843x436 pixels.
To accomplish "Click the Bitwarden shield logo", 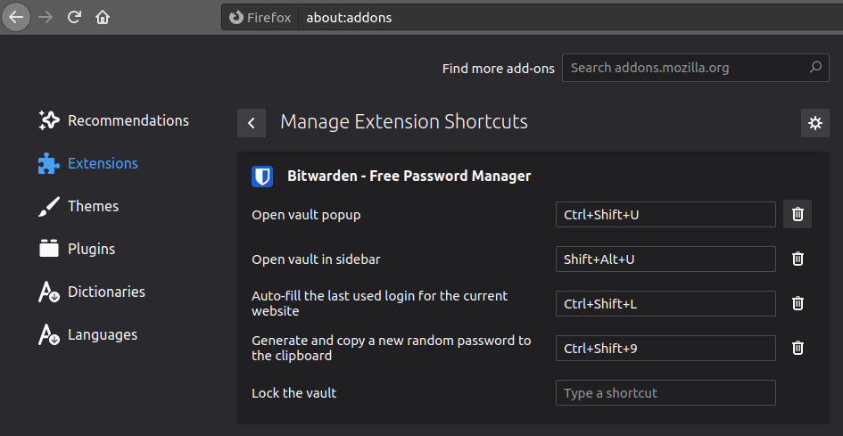I will tap(262, 177).
